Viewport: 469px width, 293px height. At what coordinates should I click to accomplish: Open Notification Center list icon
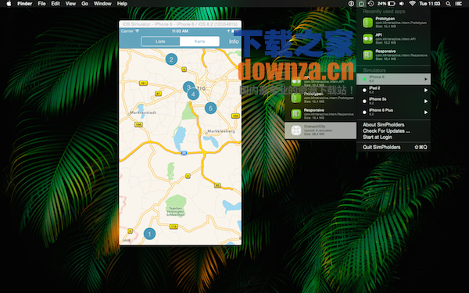458,4
